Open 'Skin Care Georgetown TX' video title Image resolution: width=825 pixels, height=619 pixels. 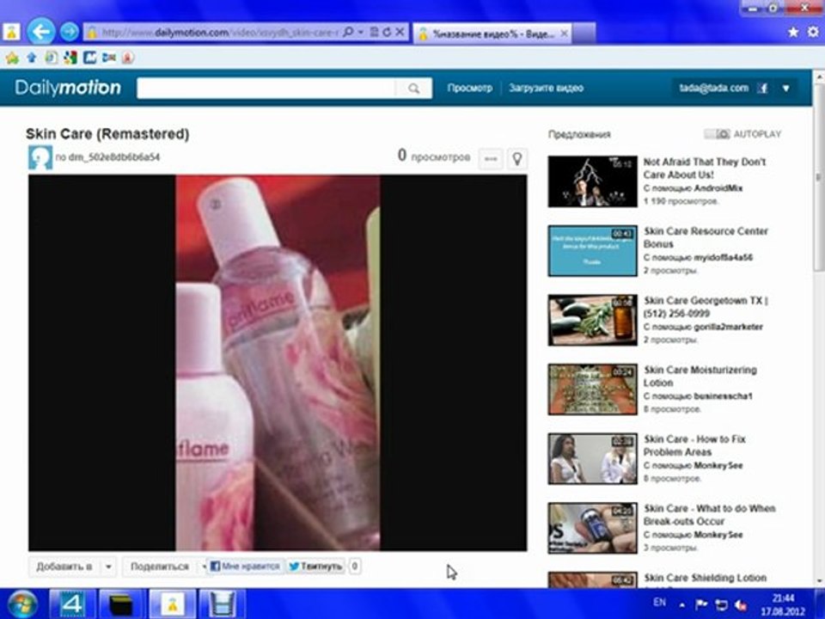706,307
